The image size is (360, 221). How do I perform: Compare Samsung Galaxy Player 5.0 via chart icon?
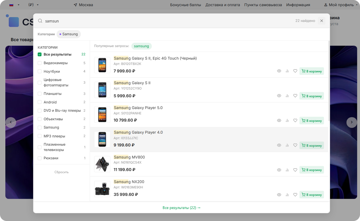coord(287,121)
